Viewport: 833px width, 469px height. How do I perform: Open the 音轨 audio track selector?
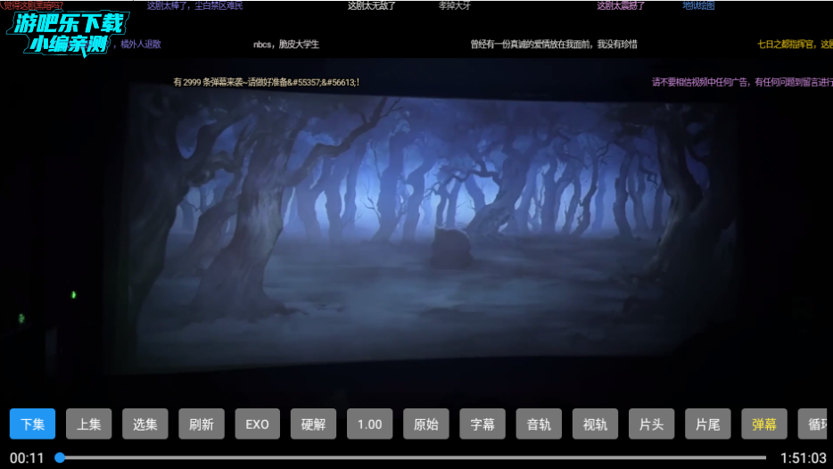(539, 424)
